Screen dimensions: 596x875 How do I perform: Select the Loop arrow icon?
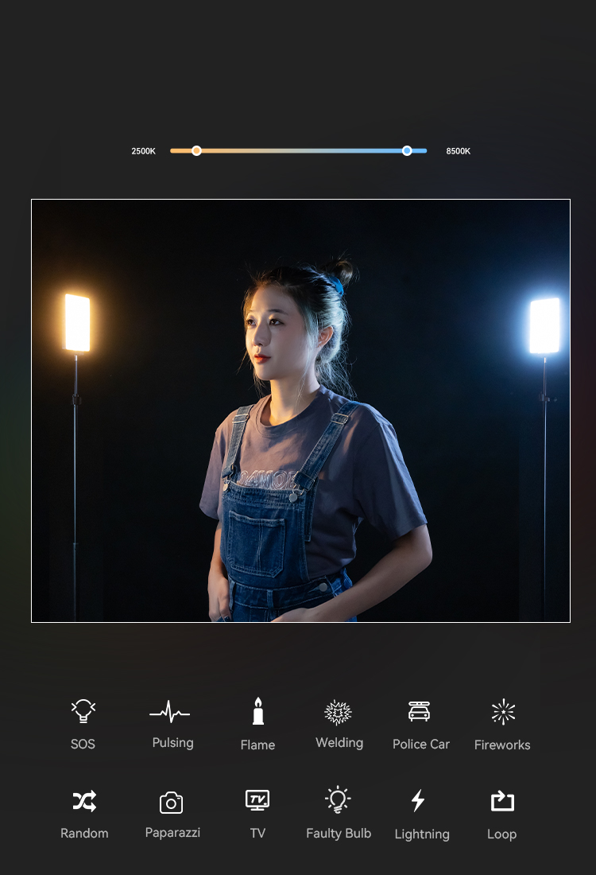(x=502, y=801)
